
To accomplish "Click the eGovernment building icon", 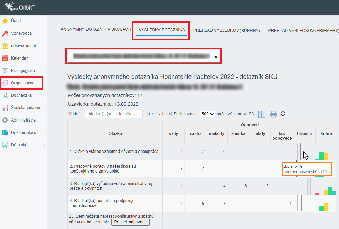I will 5,46.
